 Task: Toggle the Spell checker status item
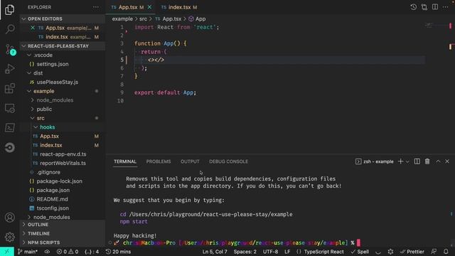tap(360, 252)
